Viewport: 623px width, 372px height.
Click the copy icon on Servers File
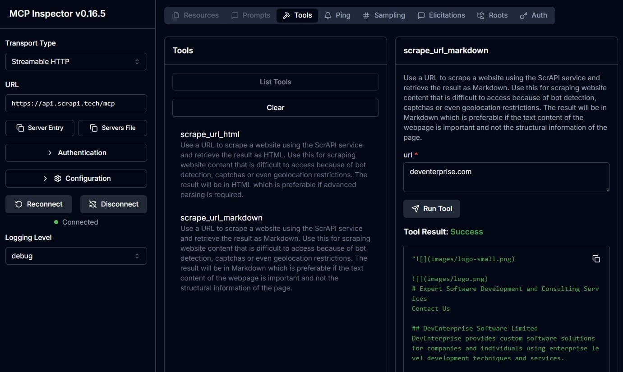click(x=95, y=128)
